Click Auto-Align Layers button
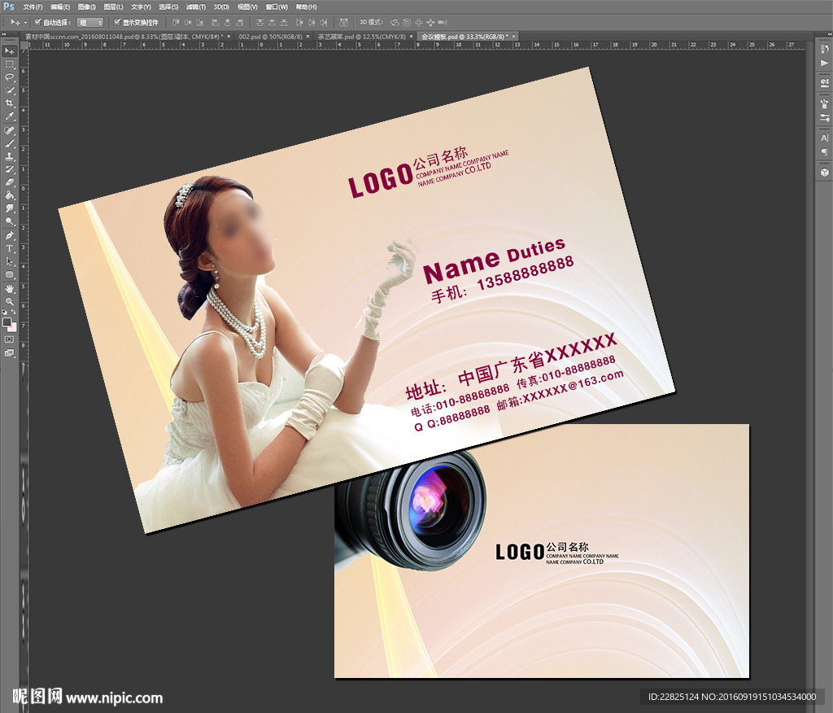This screenshot has width=833, height=713. [344, 22]
